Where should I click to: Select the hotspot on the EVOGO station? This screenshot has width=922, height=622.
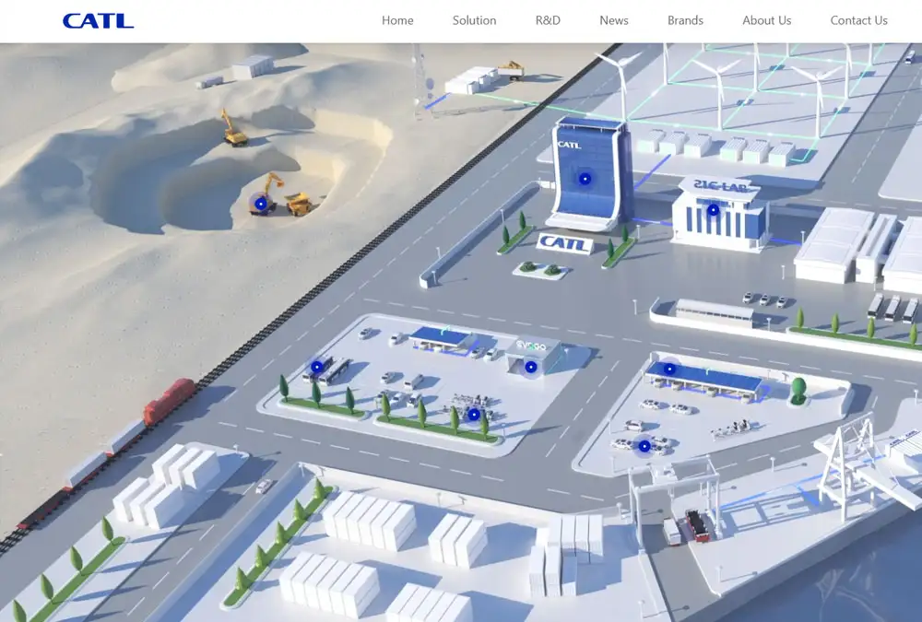coord(530,367)
